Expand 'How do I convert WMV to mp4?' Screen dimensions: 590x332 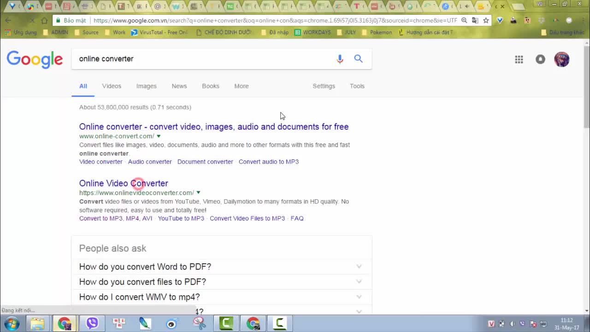point(221,297)
